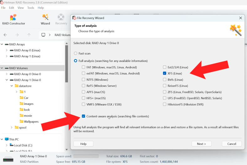This screenshot has width=247, height=165.
Task: Check the UFS (FreeBSD, OpenBSD) box
Action: pos(165,98)
